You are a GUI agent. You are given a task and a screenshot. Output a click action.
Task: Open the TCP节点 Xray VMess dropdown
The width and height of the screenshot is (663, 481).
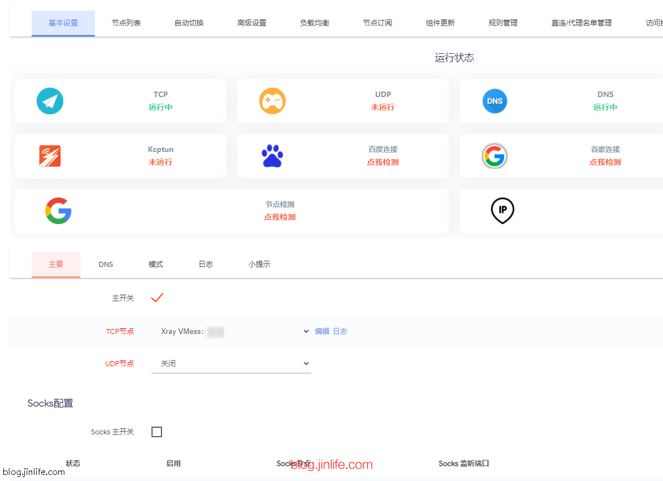231,331
